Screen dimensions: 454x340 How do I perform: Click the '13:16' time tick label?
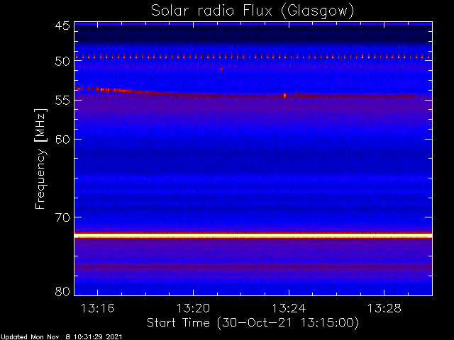click(x=98, y=308)
